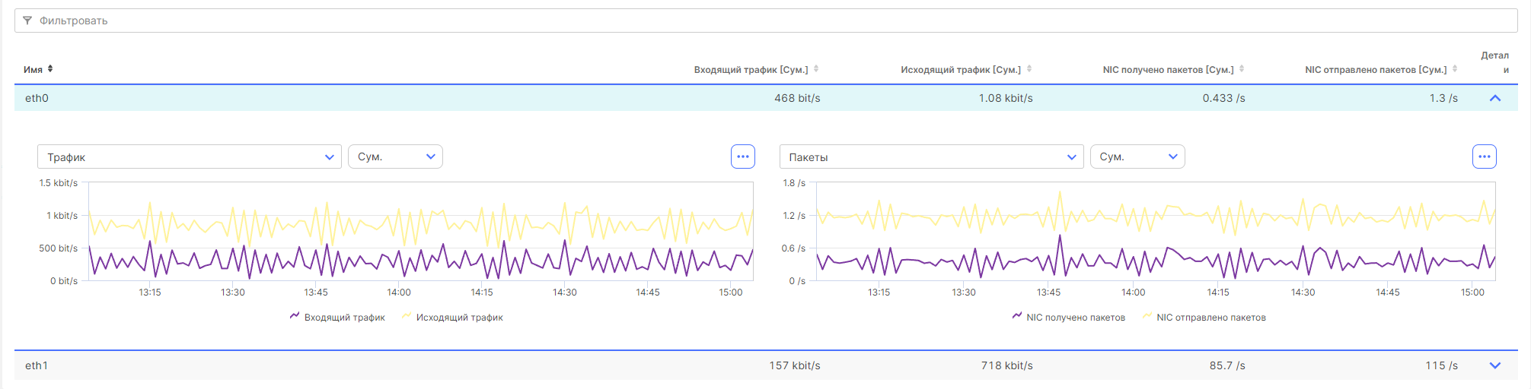Open the Трафик metric dropdown
The height and width of the screenshot is (389, 1531).
click(189, 157)
